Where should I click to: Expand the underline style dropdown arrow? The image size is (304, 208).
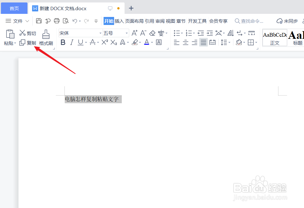click(86, 43)
